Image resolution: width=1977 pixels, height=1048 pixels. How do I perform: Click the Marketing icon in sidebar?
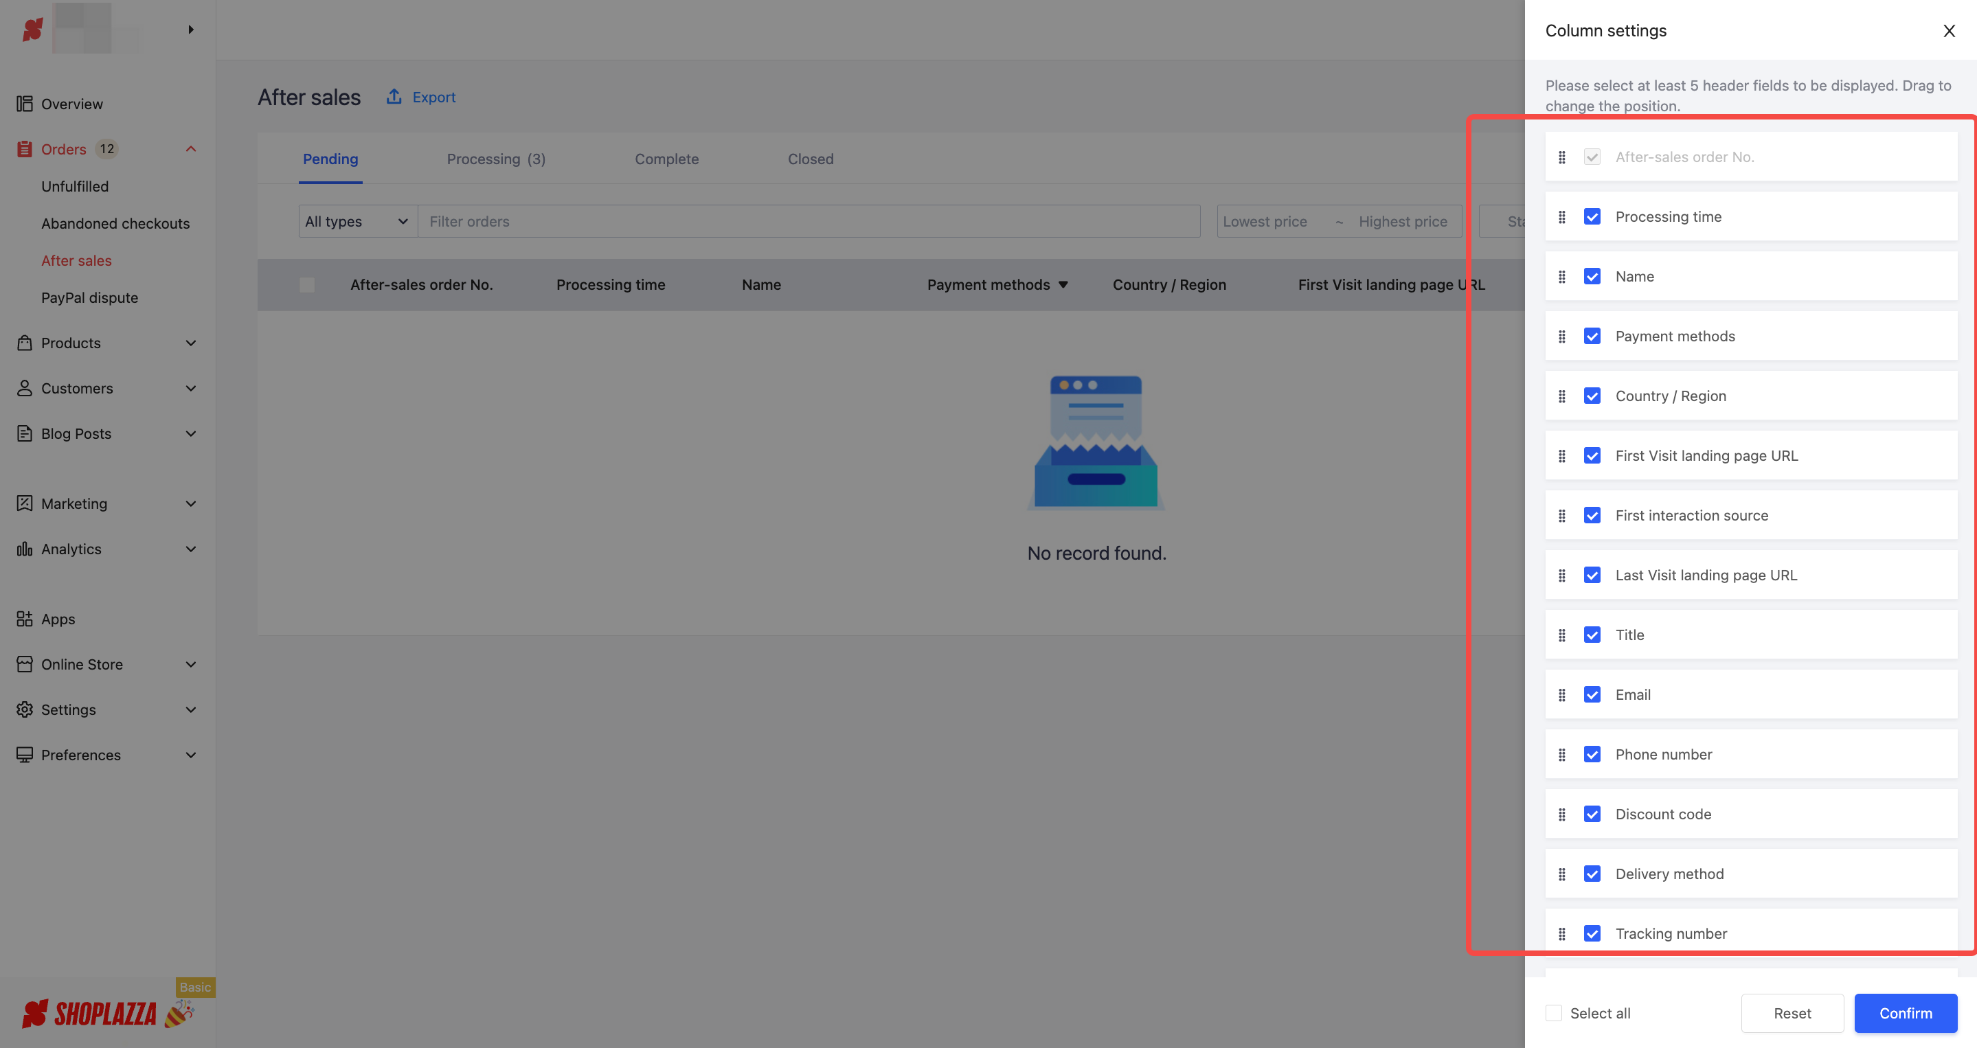coord(25,503)
